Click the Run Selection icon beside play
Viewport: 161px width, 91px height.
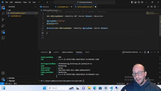point(151,7)
